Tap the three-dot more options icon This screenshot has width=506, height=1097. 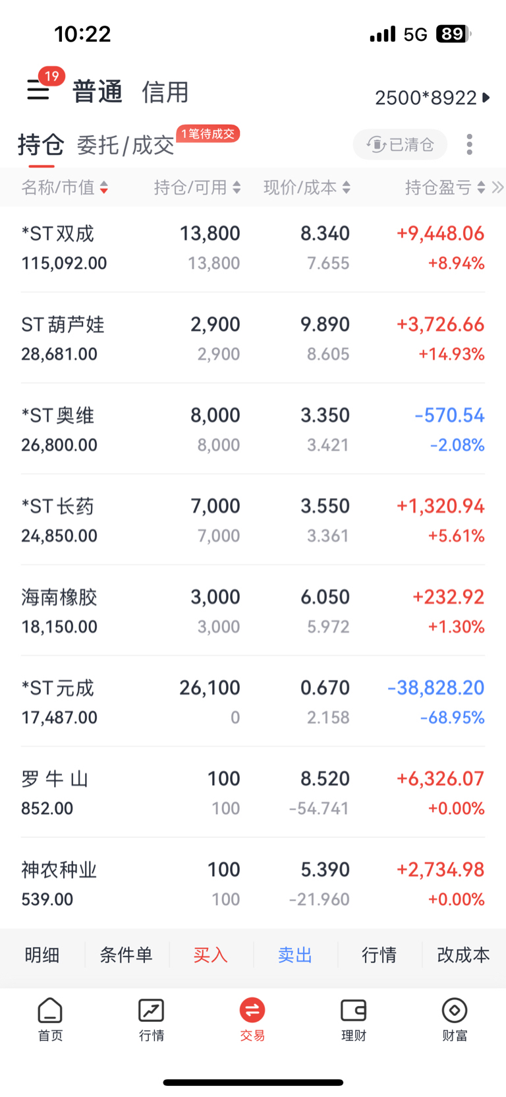(x=469, y=144)
